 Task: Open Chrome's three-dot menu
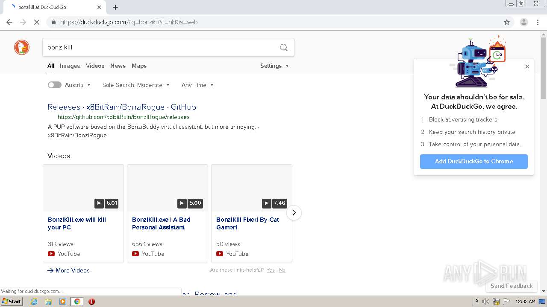click(x=538, y=22)
